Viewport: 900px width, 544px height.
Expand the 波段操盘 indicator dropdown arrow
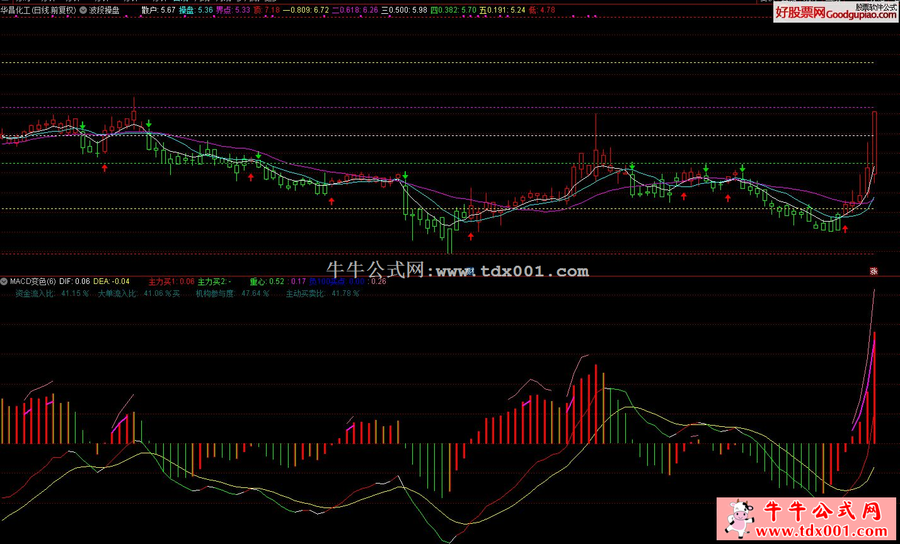(x=83, y=10)
